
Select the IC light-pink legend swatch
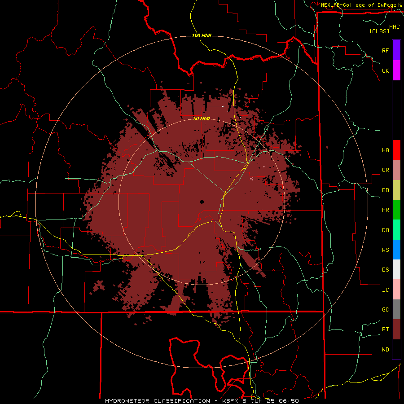(396, 290)
